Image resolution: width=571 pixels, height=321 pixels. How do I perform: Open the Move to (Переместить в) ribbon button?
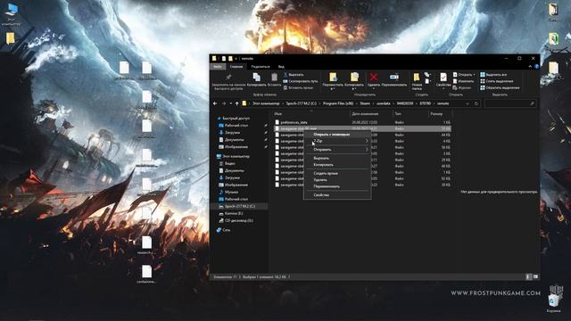click(333, 81)
